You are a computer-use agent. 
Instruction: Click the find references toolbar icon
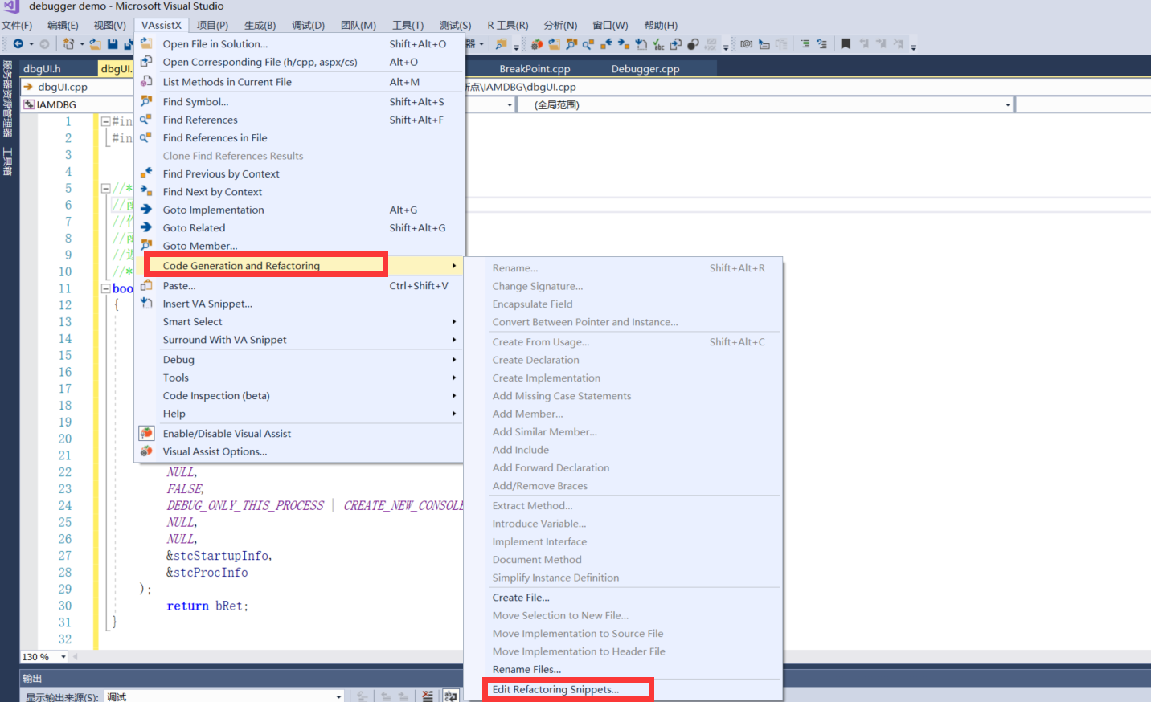588,44
